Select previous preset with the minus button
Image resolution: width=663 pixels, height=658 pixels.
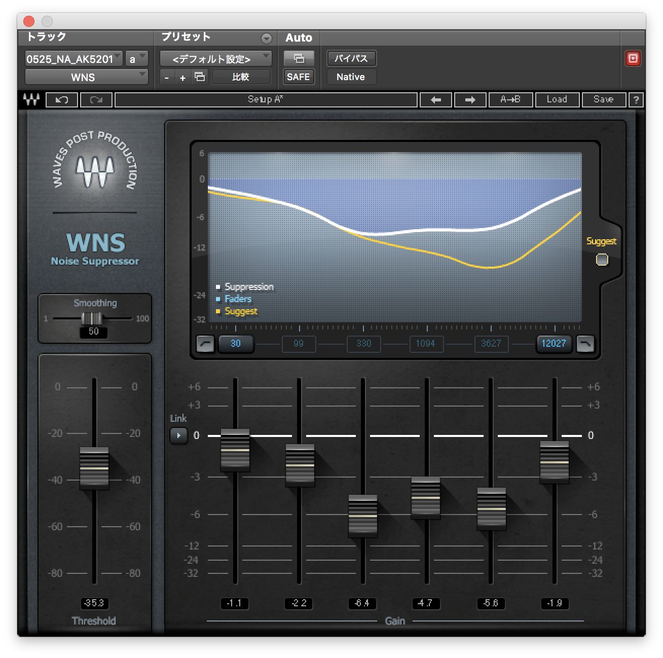coord(167,78)
